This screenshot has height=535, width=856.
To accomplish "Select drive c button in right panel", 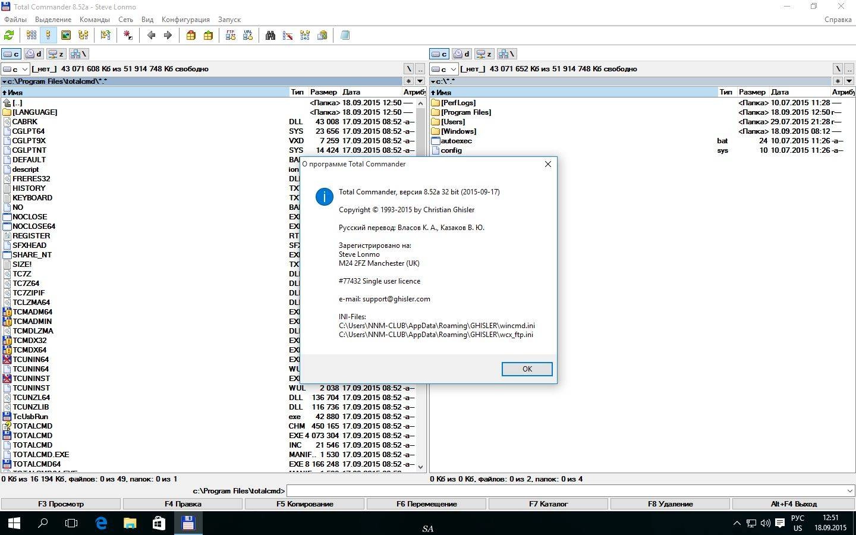I will pos(440,54).
